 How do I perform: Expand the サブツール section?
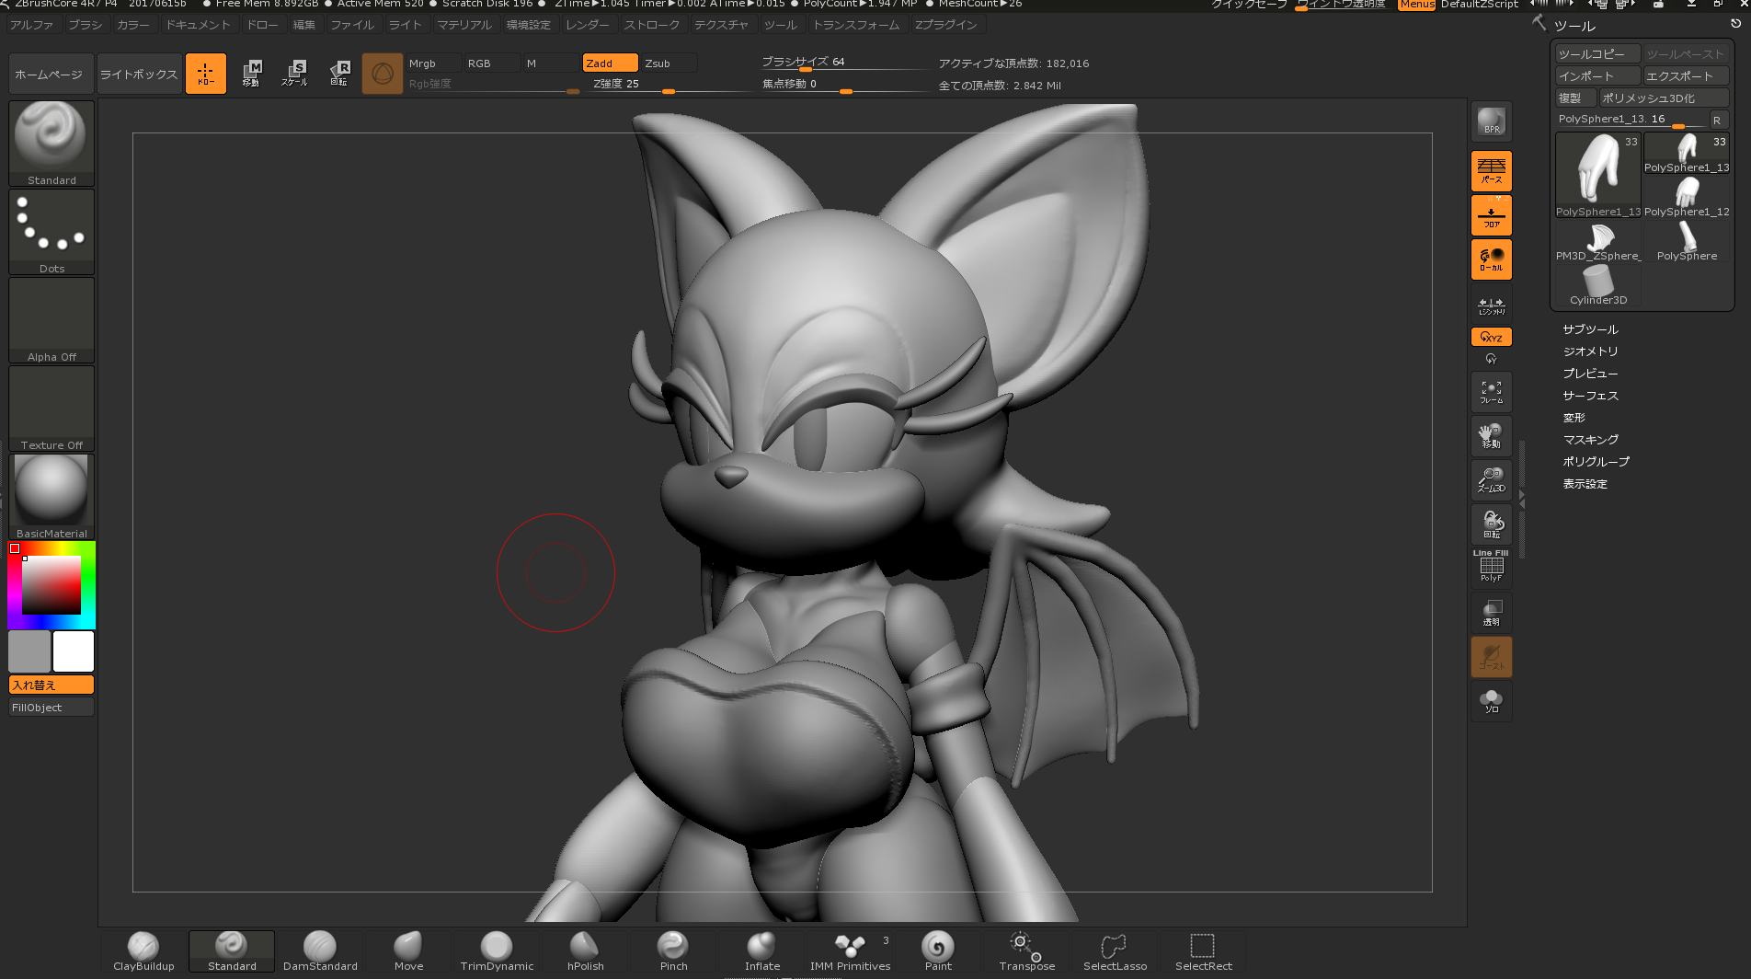click(1590, 329)
